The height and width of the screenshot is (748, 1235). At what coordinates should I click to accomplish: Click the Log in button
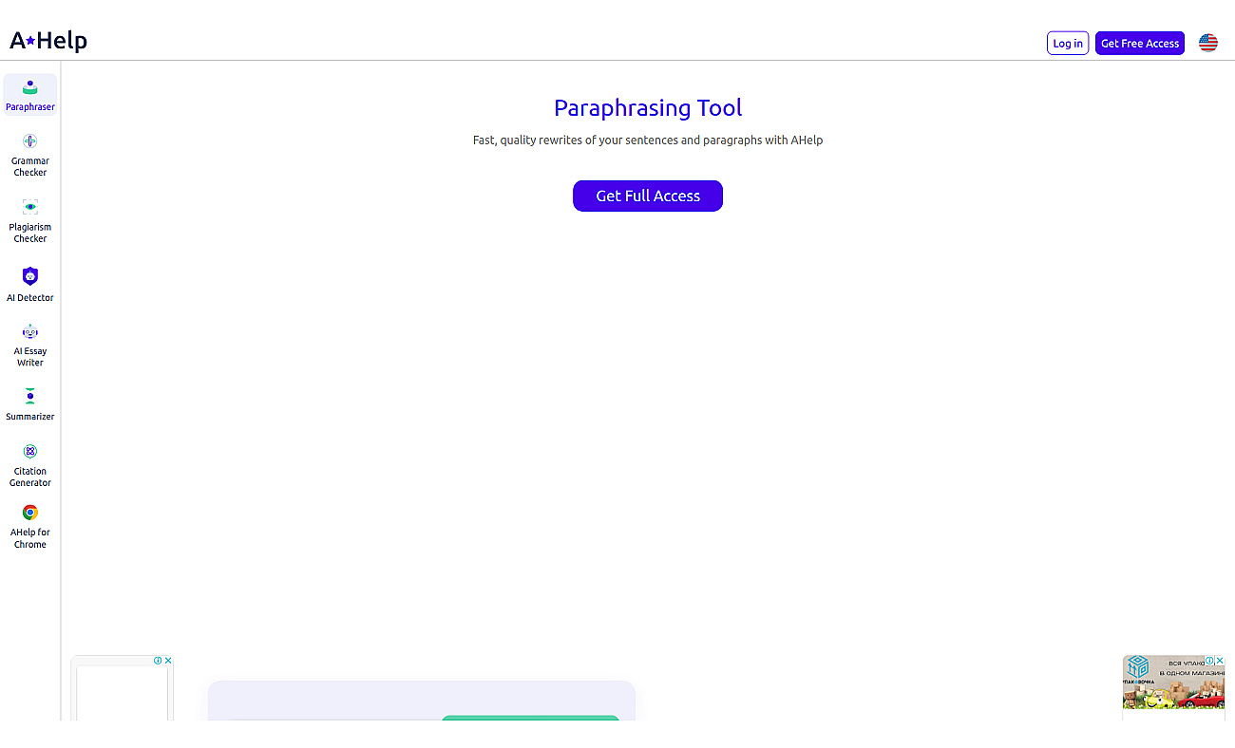(1068, 43)
